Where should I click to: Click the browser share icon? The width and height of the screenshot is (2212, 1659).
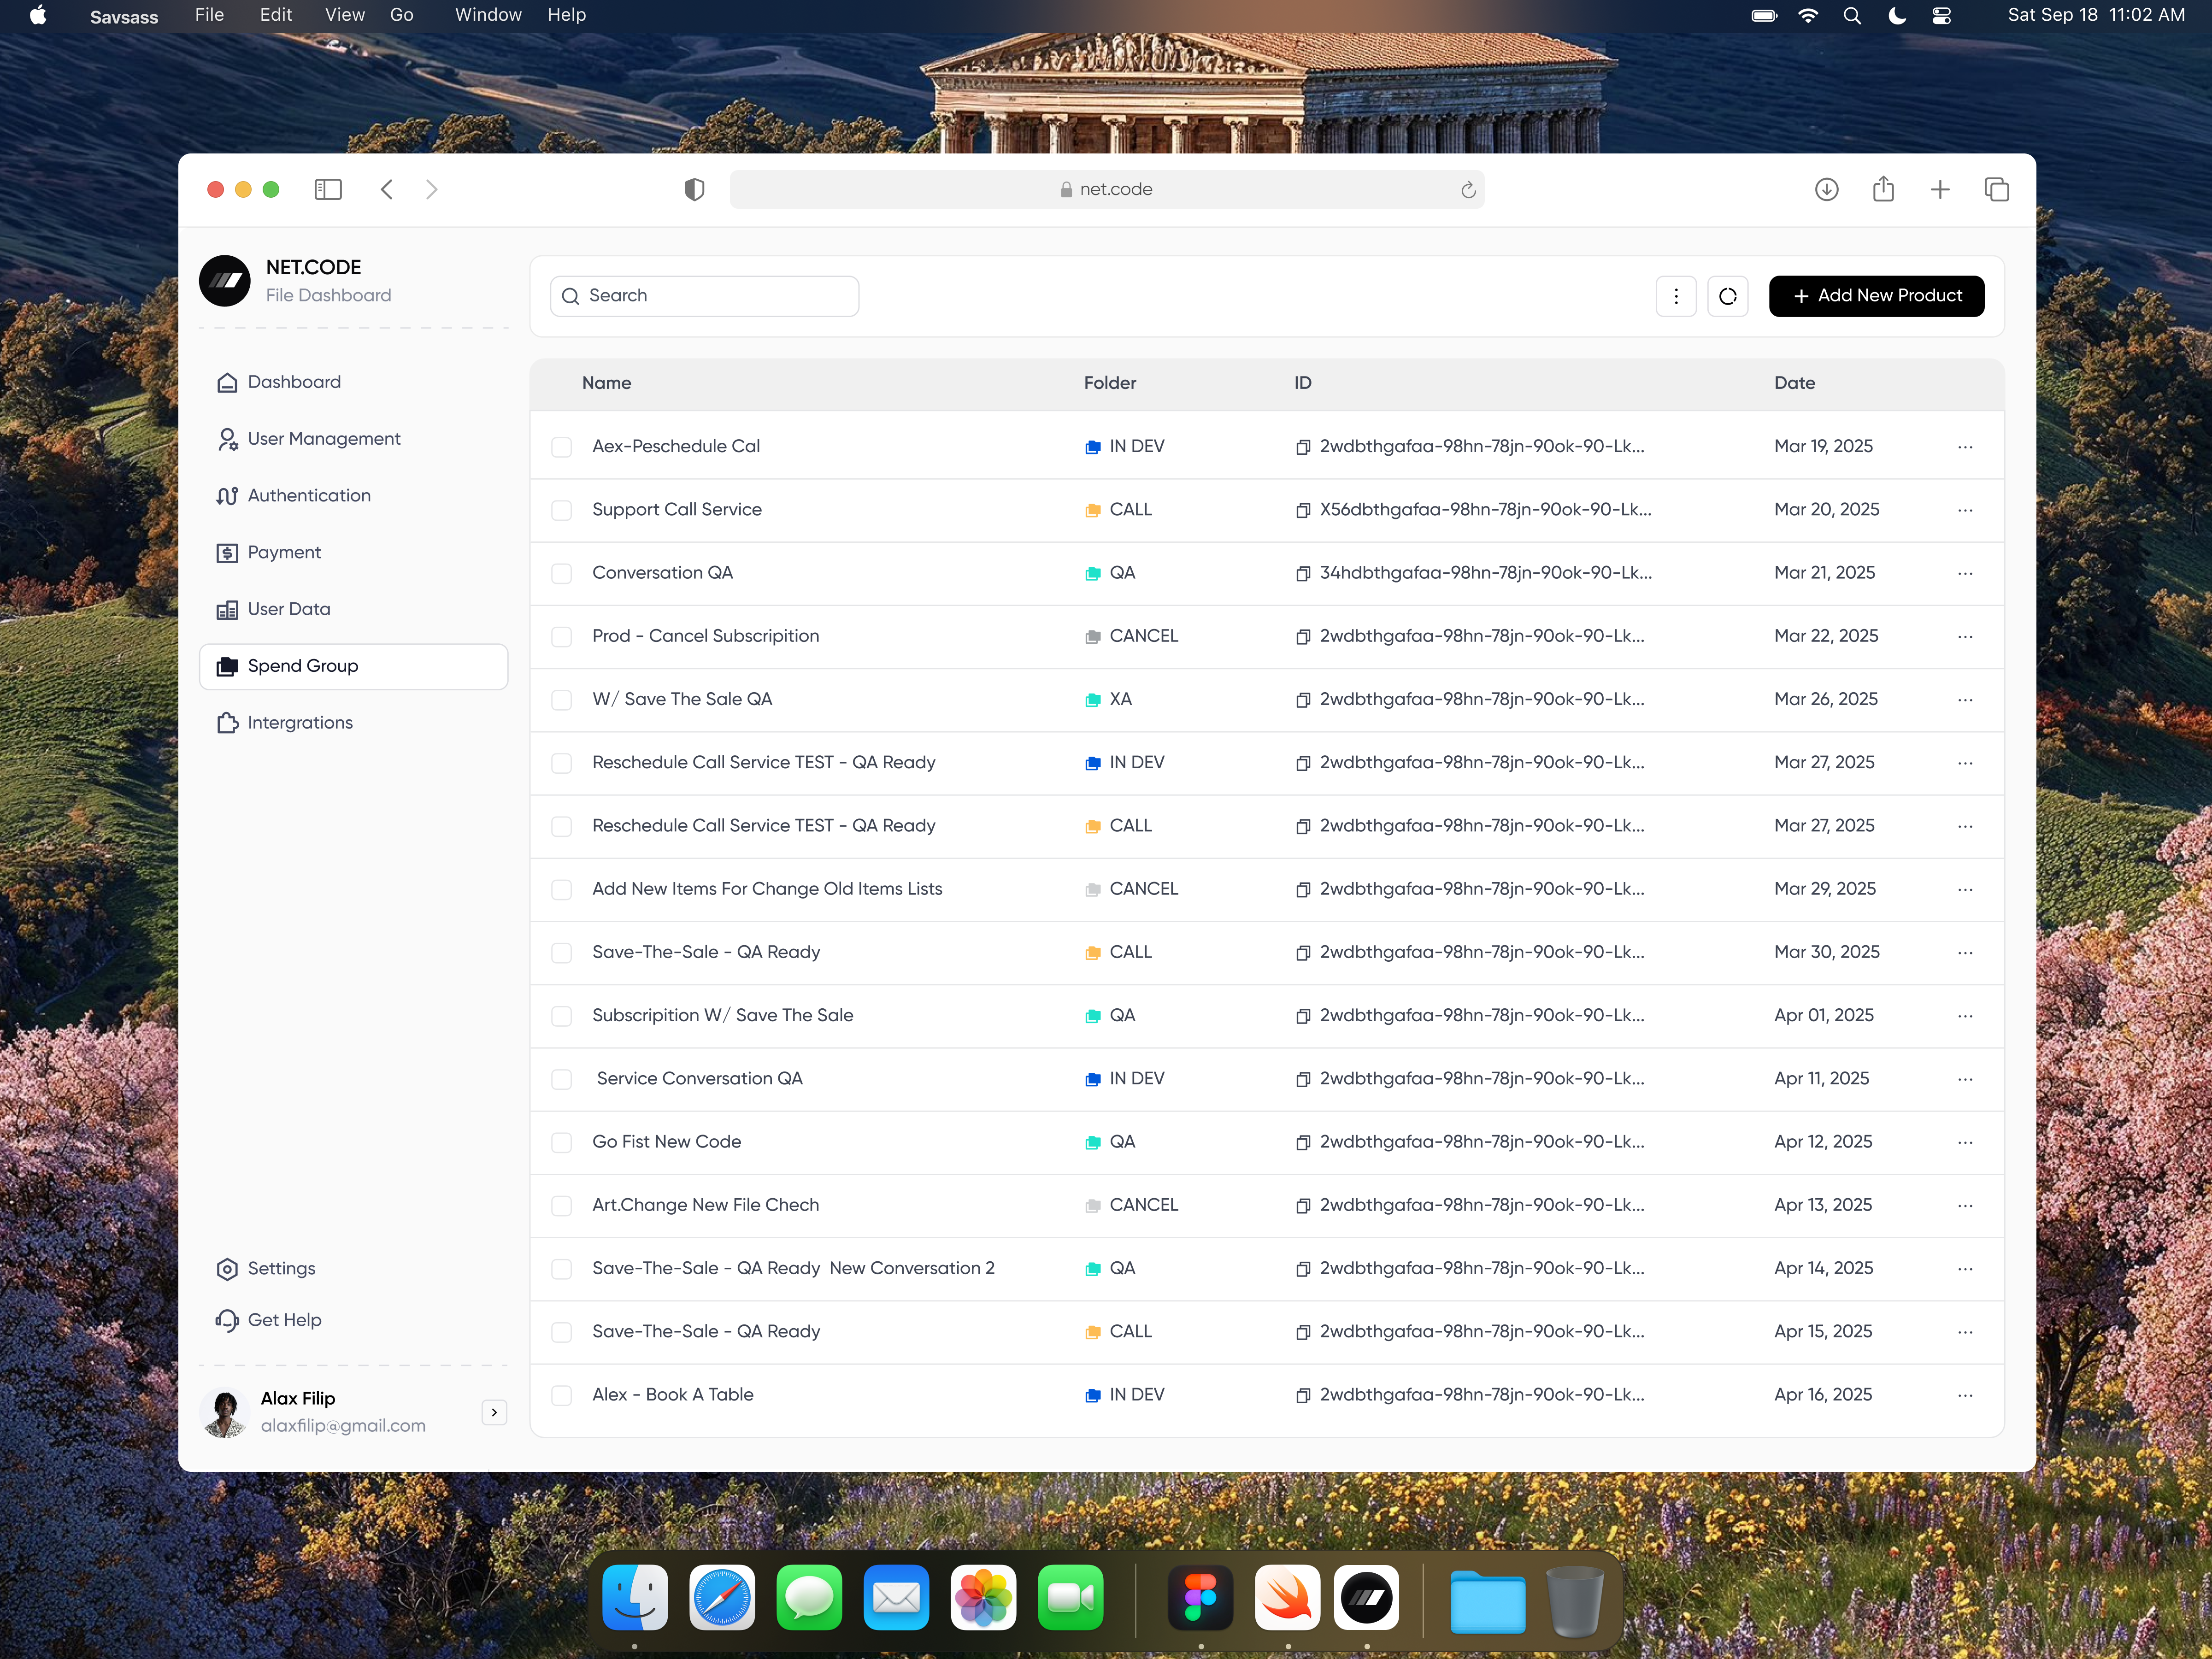tap(1883, 188)
